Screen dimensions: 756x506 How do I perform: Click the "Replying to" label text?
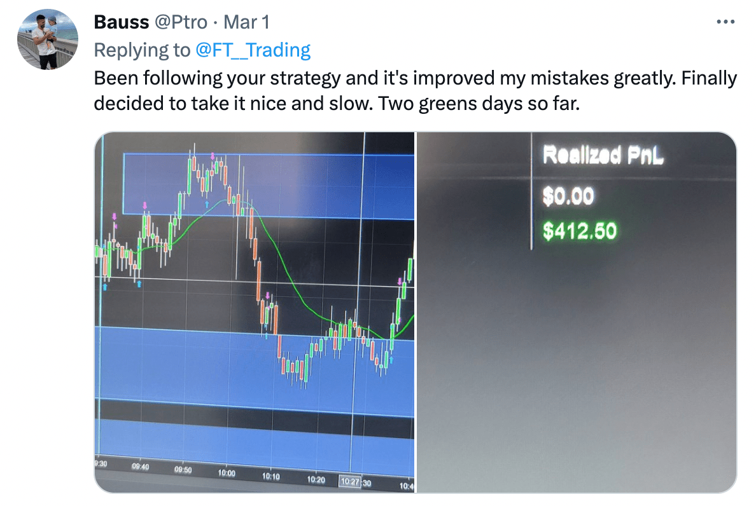[141, 50]
